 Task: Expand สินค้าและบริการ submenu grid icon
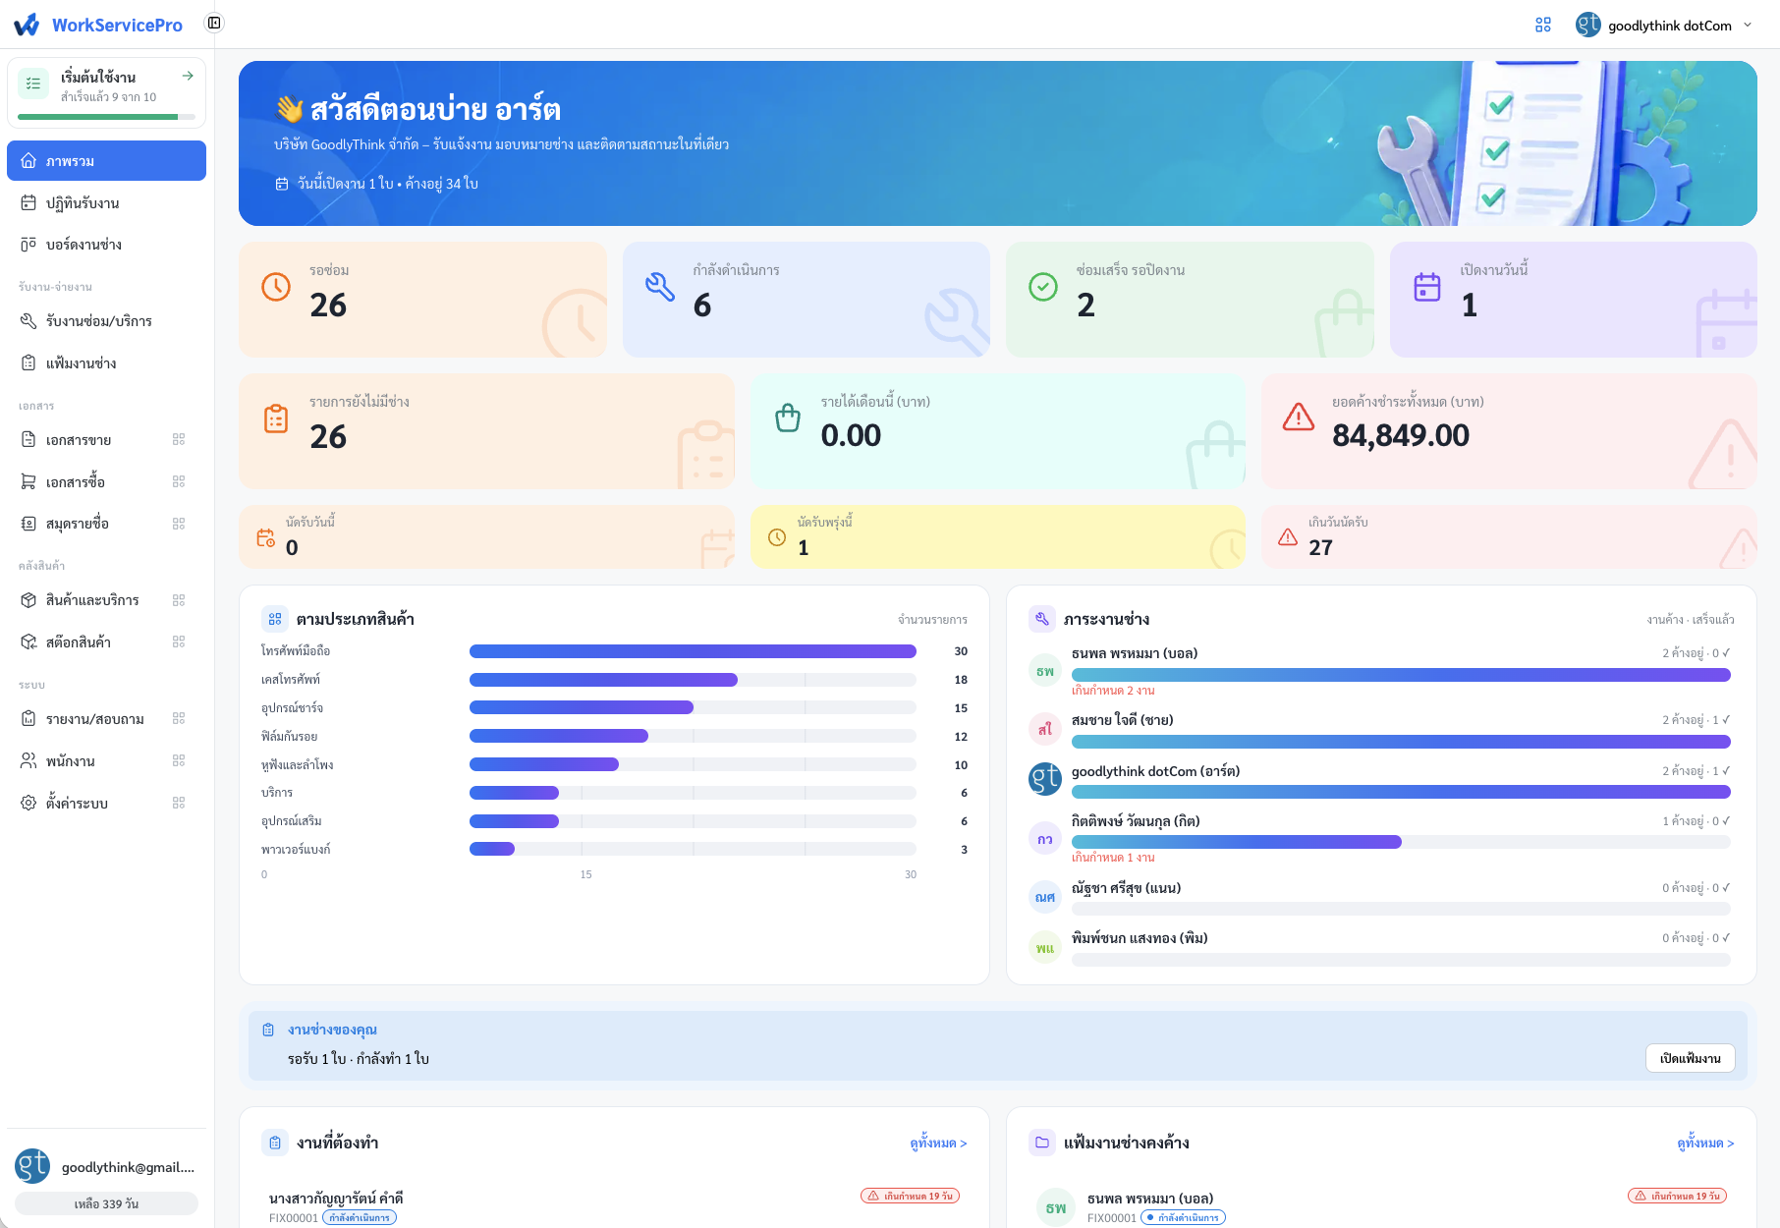[179, 600]
